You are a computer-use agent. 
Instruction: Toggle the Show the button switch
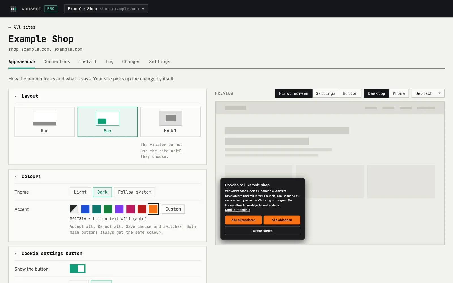pos(78,269)
